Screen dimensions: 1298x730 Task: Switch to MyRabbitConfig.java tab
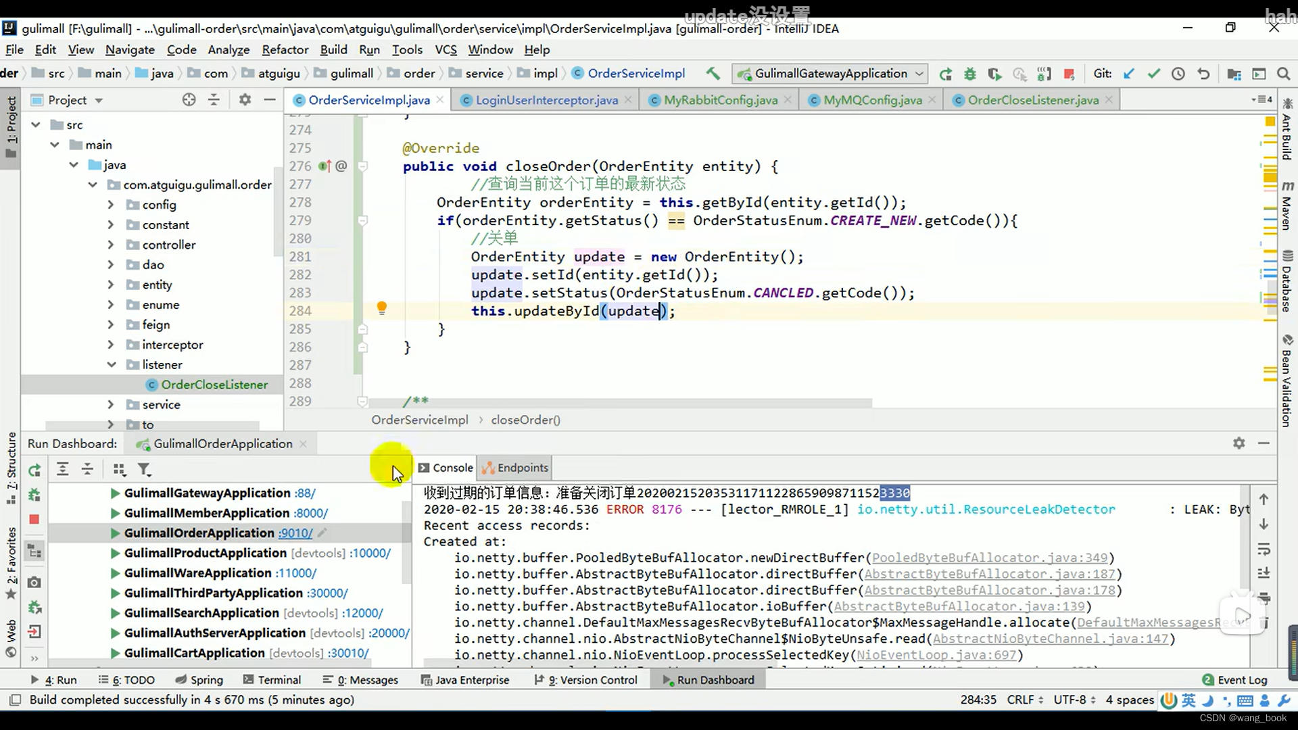[721, 100]
